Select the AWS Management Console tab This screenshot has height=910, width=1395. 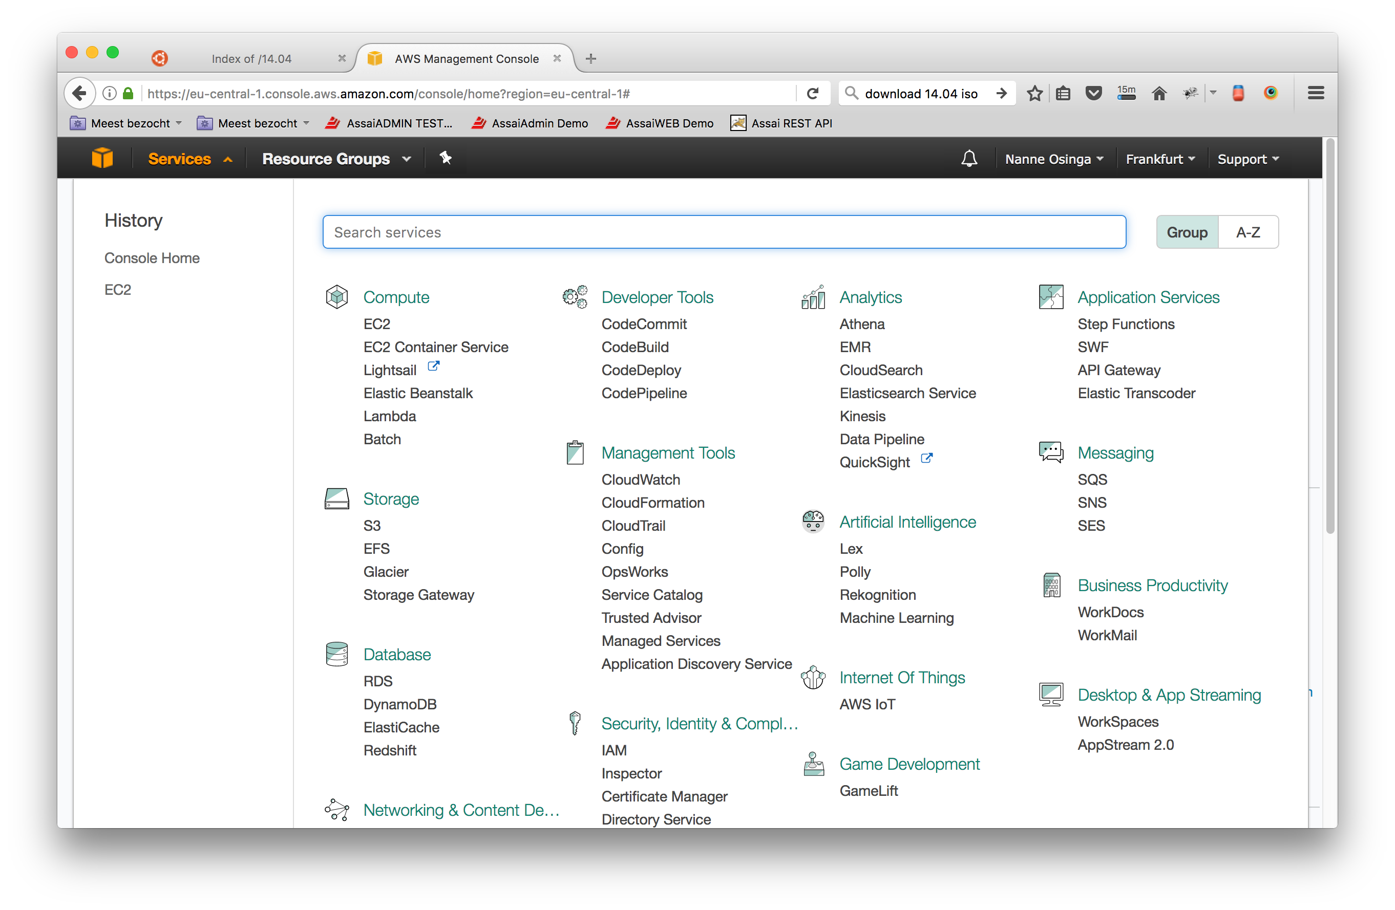466,58
